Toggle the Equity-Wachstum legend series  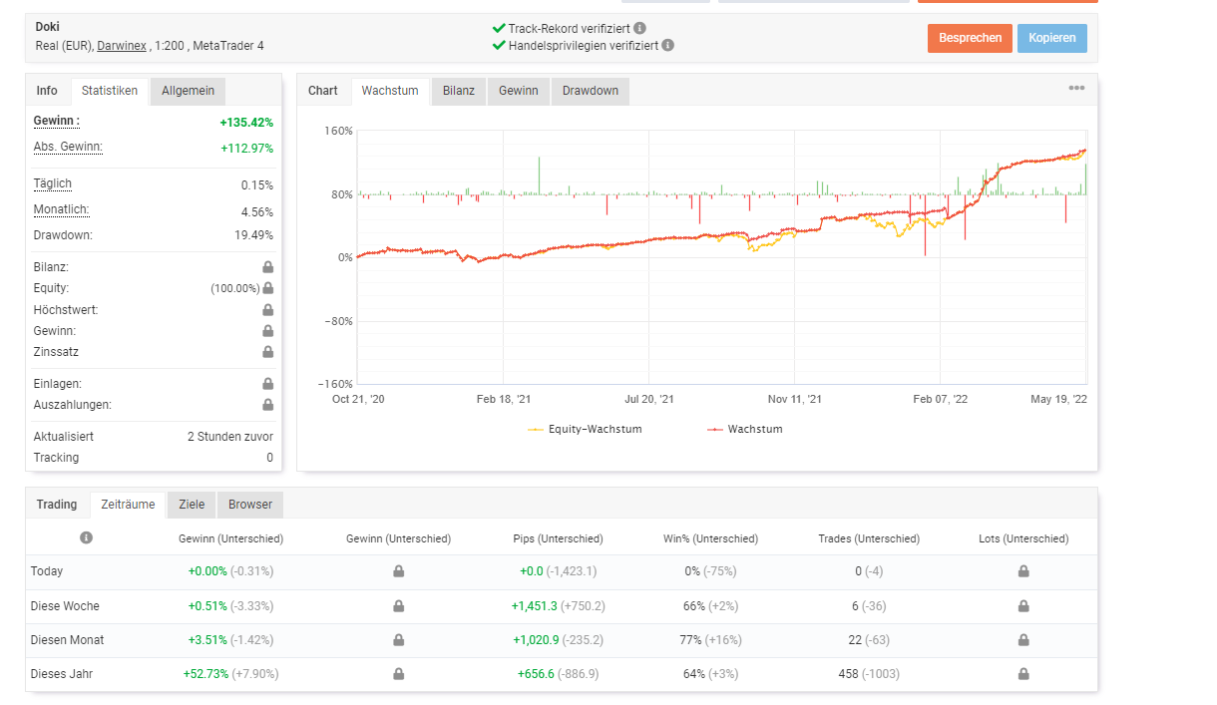point(585,429)
